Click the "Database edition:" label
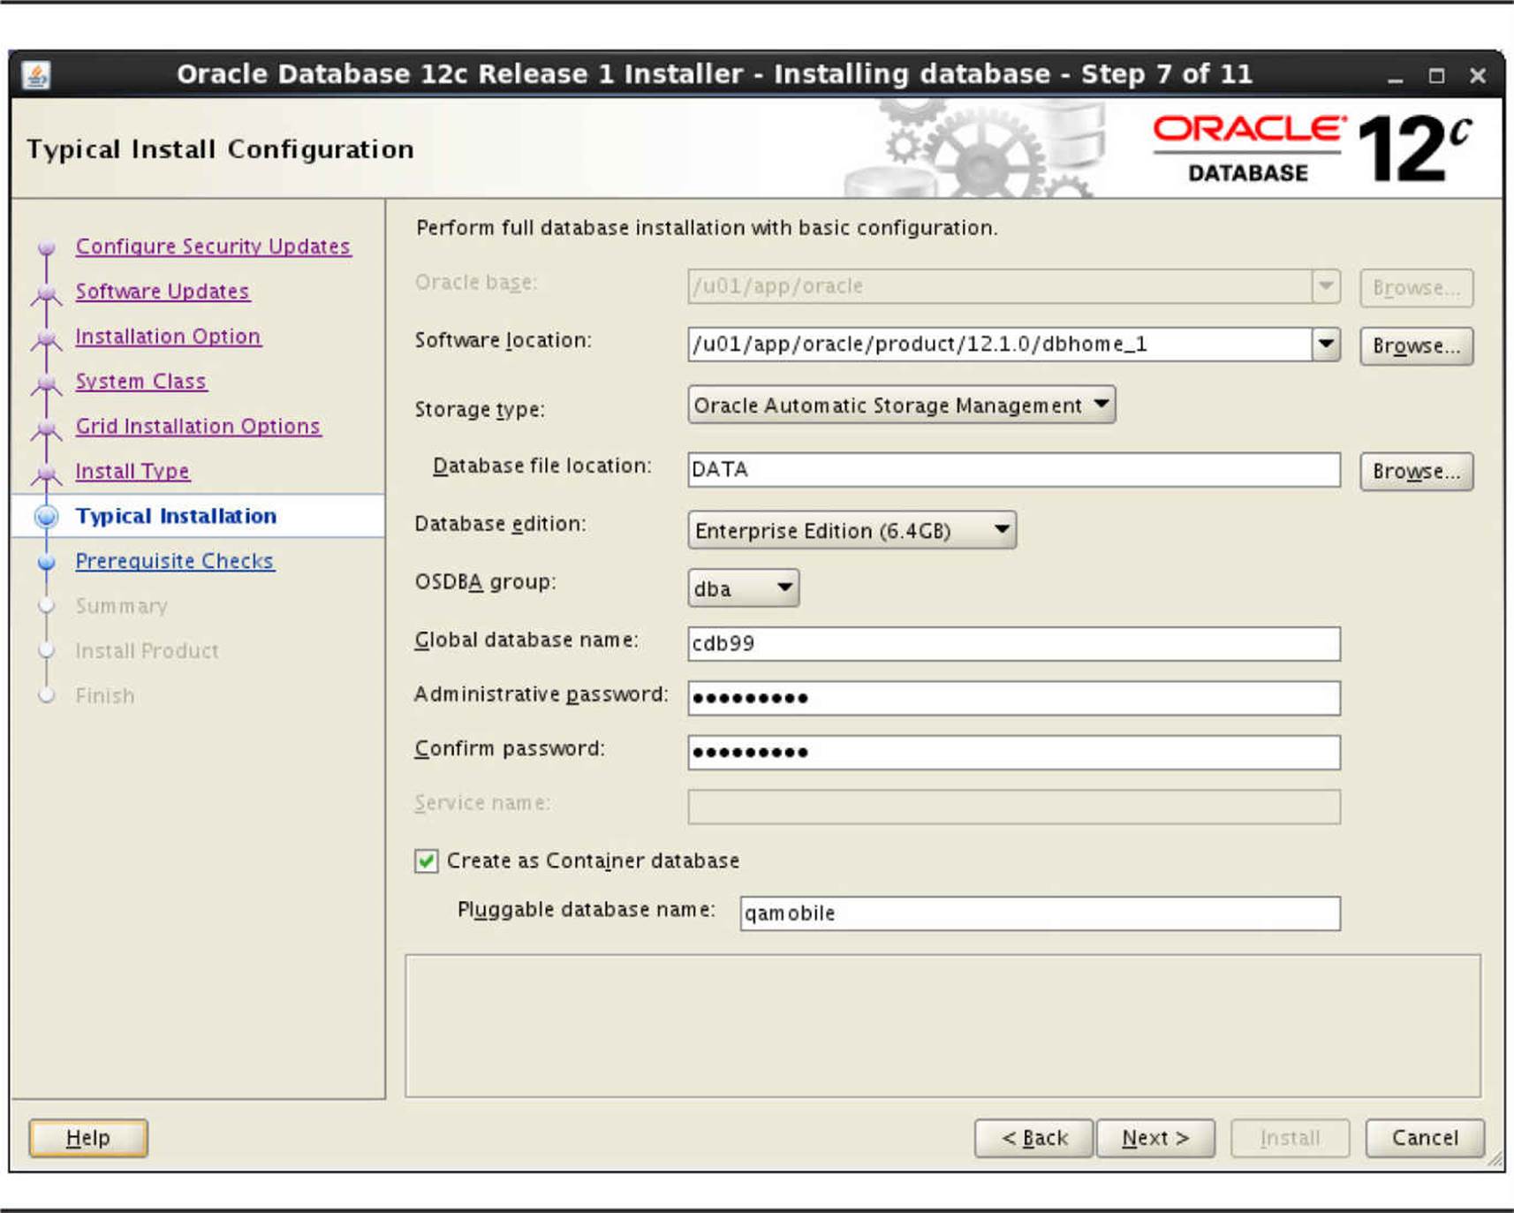The height and width of the screenshot is (1213, 1514). point(500,524)
